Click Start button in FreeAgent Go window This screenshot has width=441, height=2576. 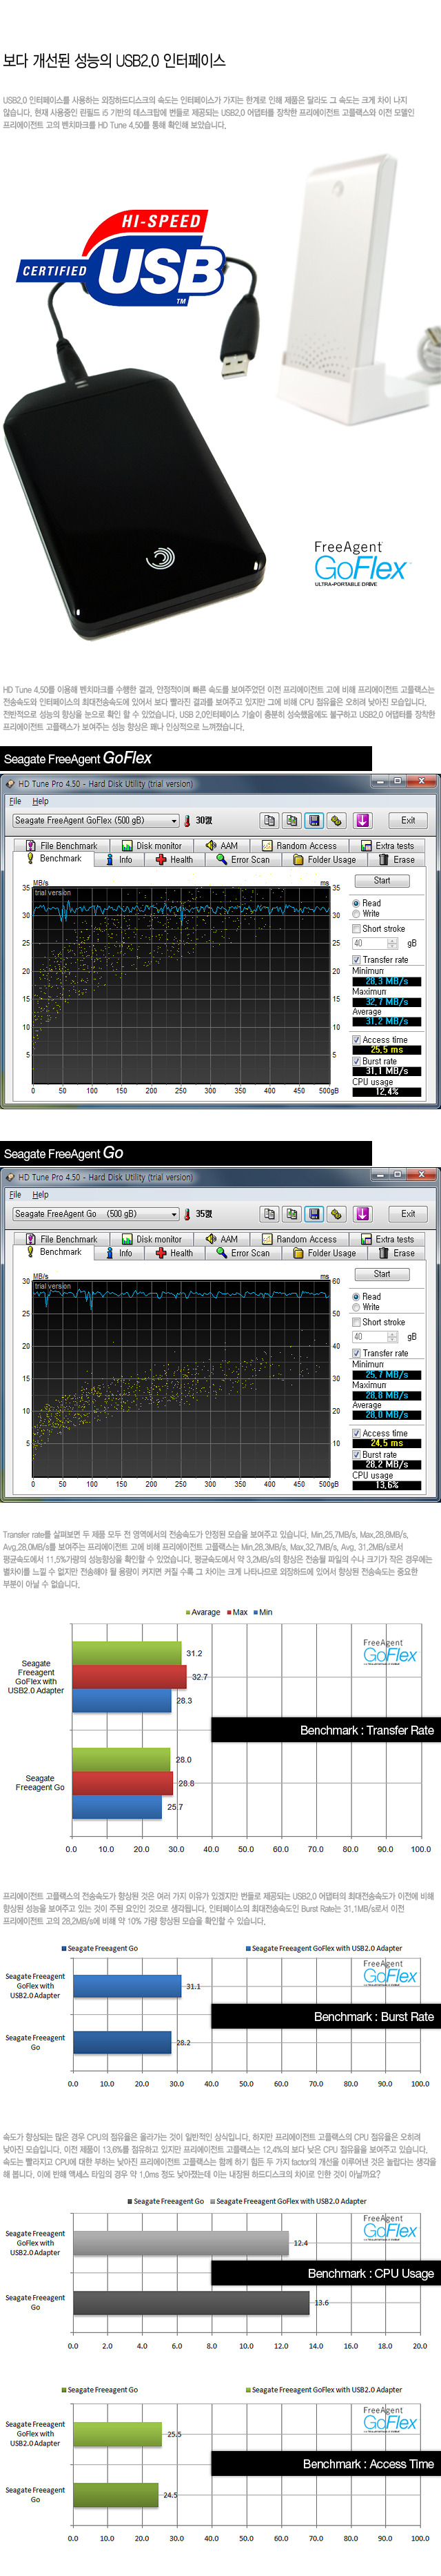[x=382, y=1274]
